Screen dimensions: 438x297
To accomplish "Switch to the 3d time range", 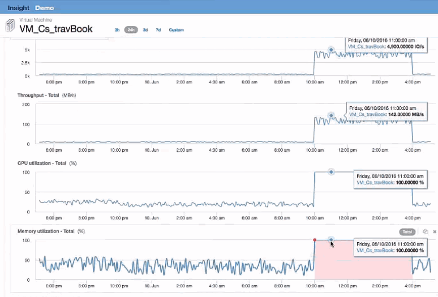I will (x=145, y=30).
